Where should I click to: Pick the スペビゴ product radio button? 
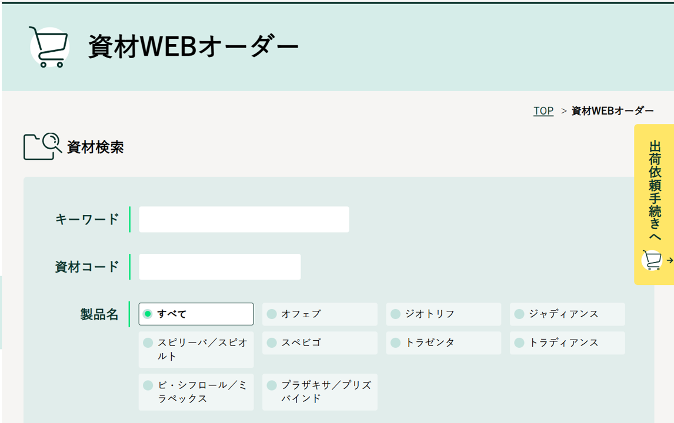coord(272,343)
